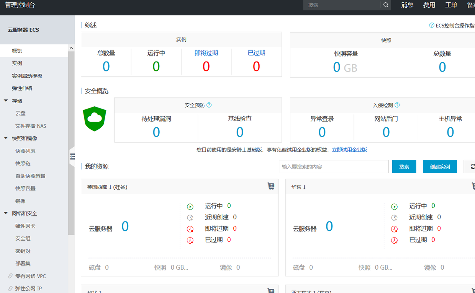Click the 云服务器 count in 华东 1 card
The width and height of the screenshot is (475, 293).
(329, 226)
